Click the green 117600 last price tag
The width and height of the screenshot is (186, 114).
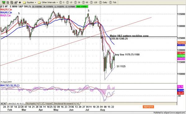[181, 56]
